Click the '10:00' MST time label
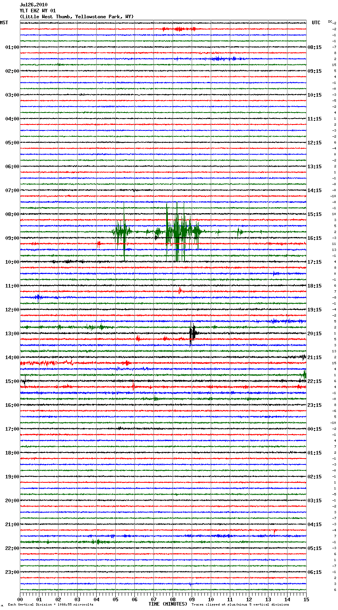 [x=12, y=262]
